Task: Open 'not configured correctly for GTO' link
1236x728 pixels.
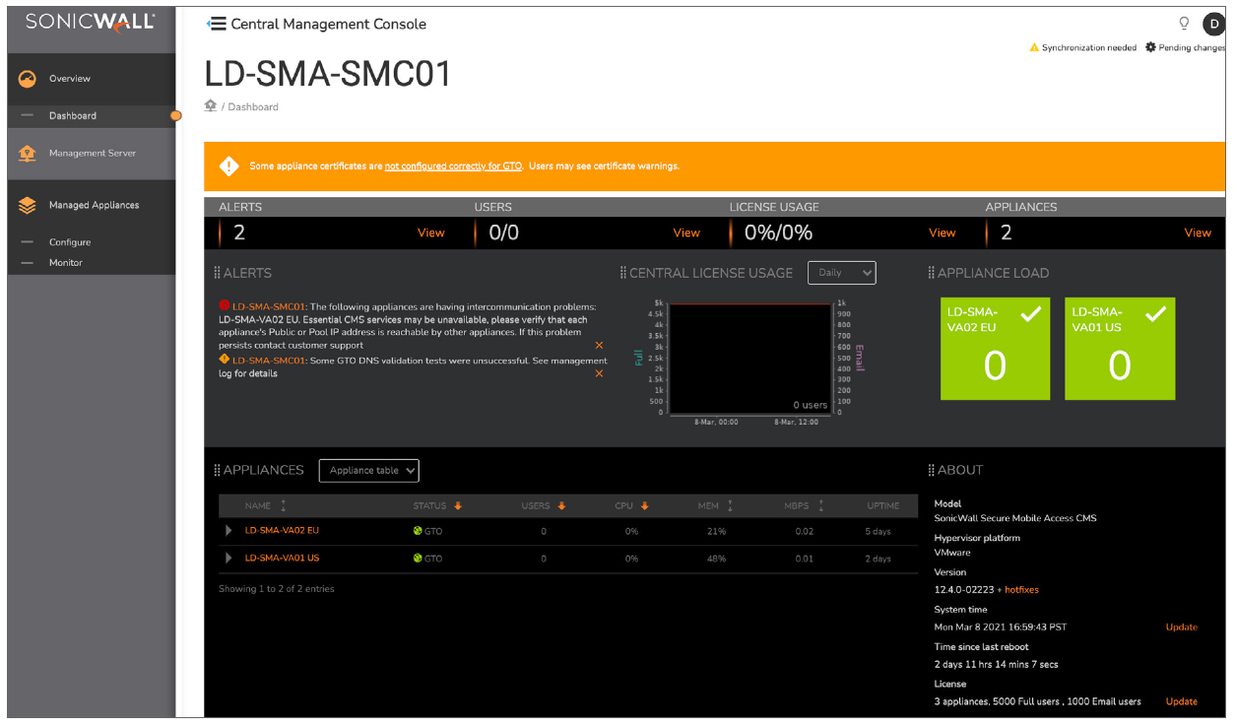Action: [453, 166]
